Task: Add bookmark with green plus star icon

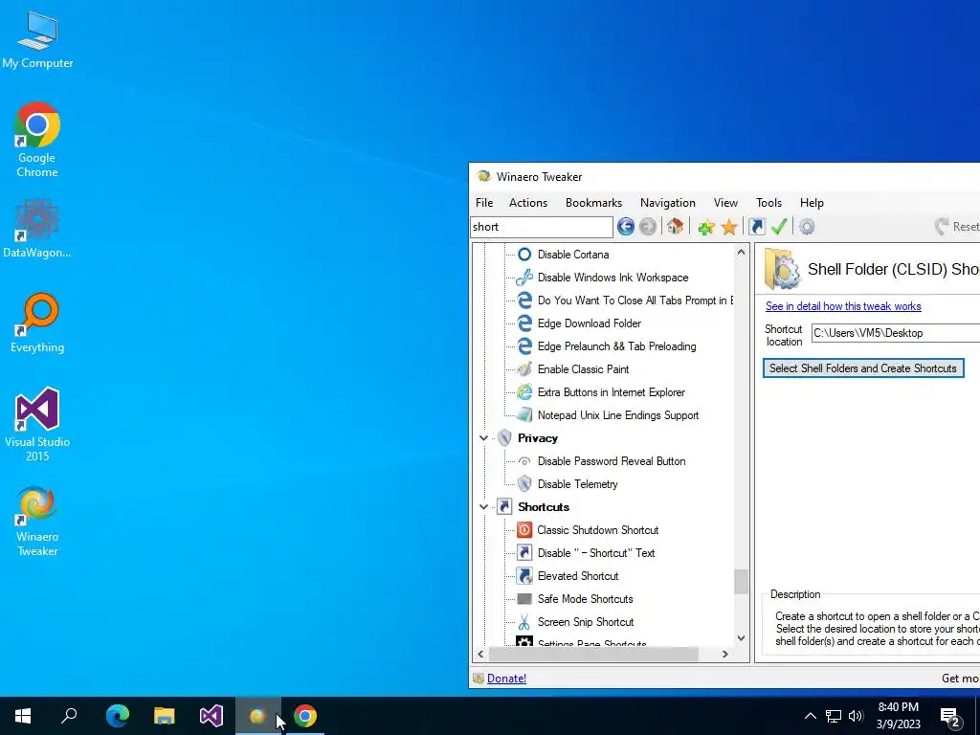Action: coord(706,227)
